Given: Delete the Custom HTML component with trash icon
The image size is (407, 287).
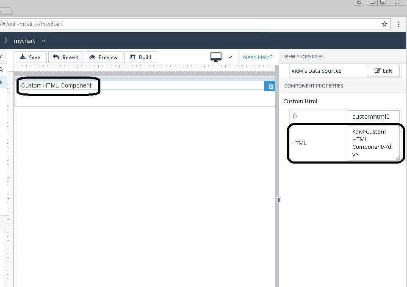Looking at the screenshot, I should (x=271, y=86).
